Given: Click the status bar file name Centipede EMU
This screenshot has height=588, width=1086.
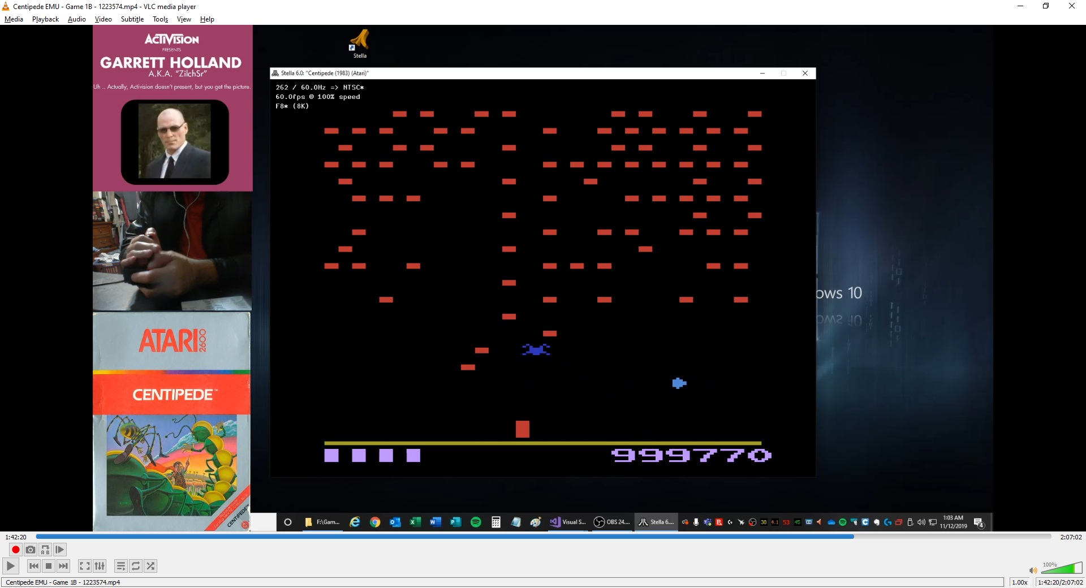Looking at the screenshot, I should (x=63, y=582).
